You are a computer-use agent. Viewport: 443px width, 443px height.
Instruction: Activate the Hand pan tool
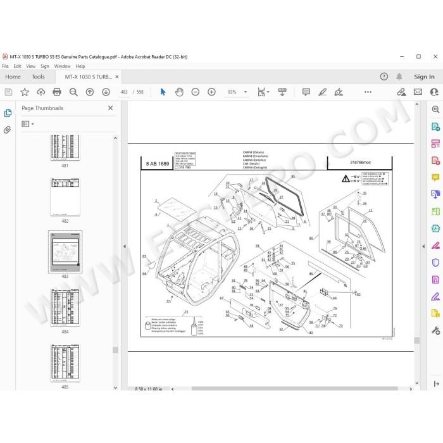point(179,92)
